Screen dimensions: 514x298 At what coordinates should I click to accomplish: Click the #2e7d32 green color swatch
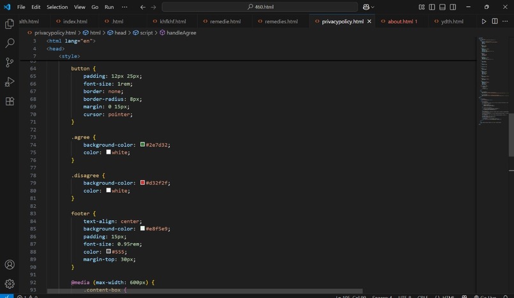[x=142, y=144]
